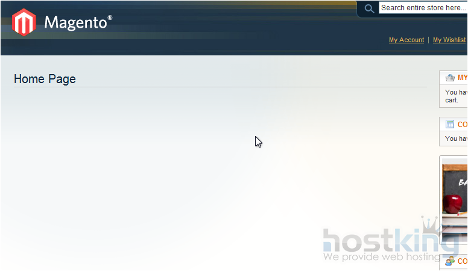Viewport: 468px width, 271px height.
Task: Click the community poll people icon
Action: 450,261
